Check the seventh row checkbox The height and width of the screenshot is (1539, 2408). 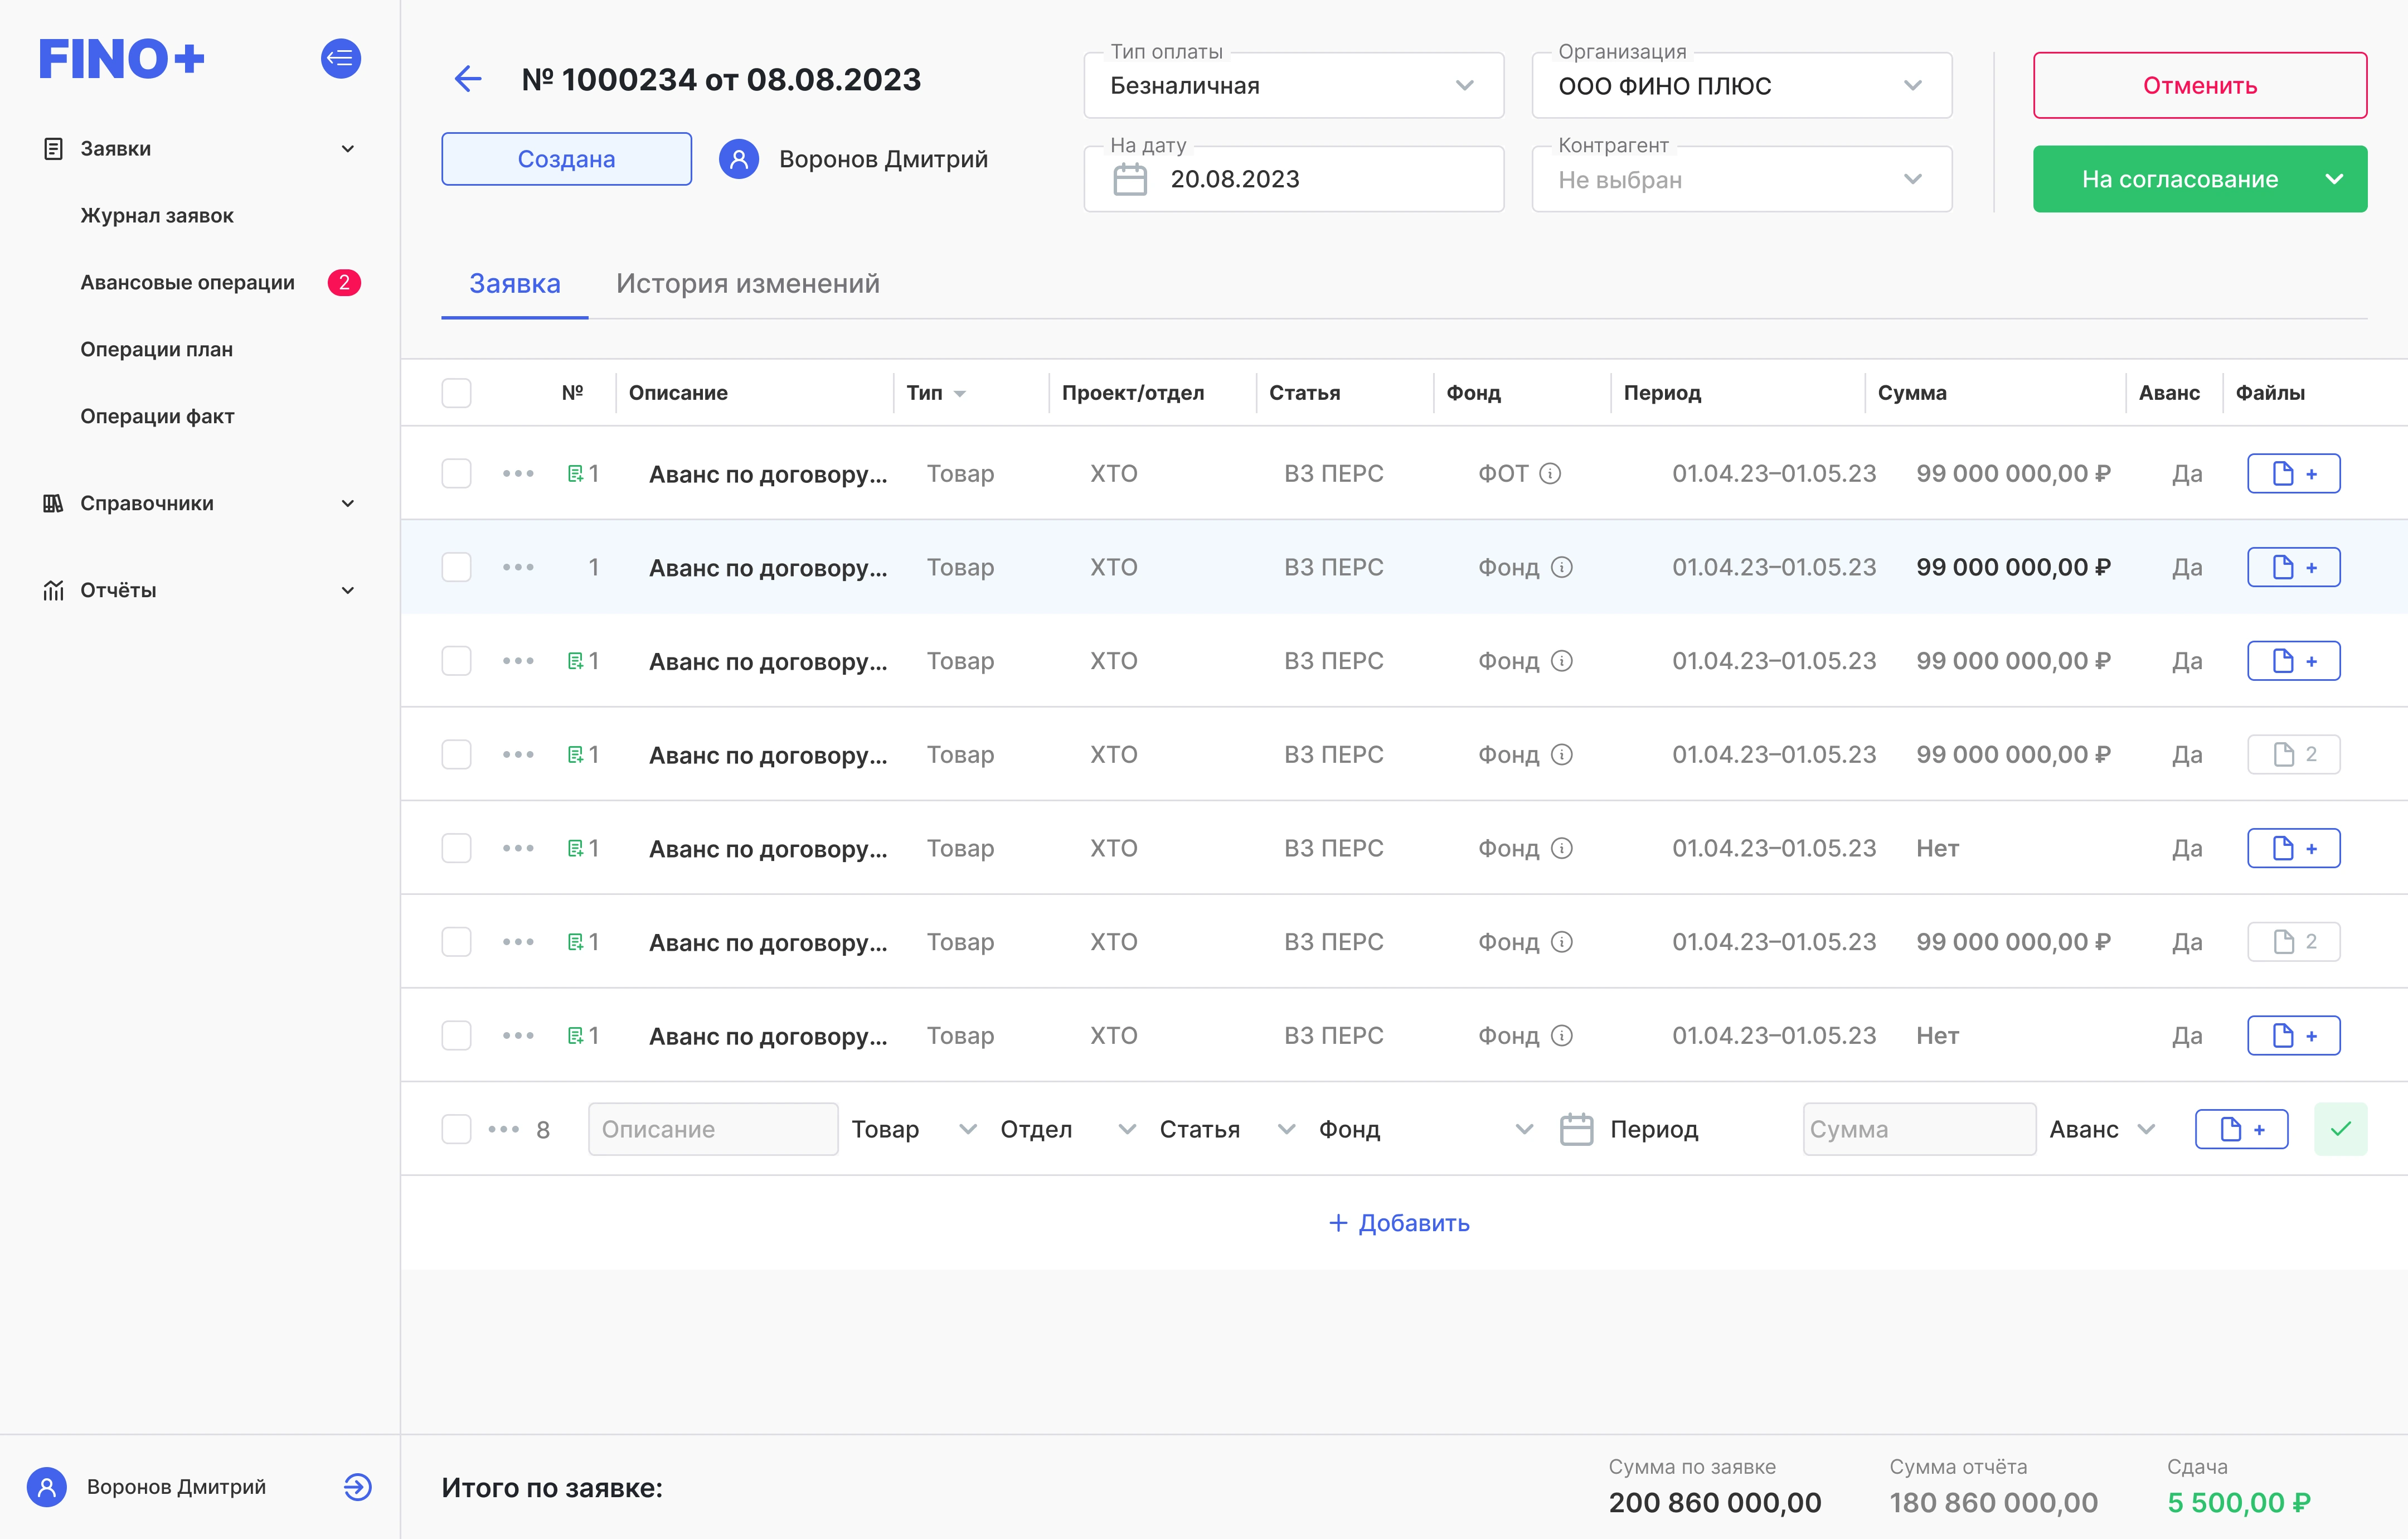(x=456, y=1035)
